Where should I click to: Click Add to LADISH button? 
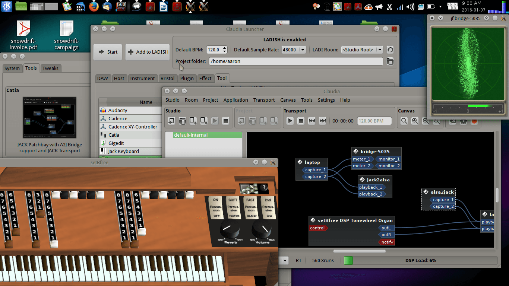pos(148,52)
